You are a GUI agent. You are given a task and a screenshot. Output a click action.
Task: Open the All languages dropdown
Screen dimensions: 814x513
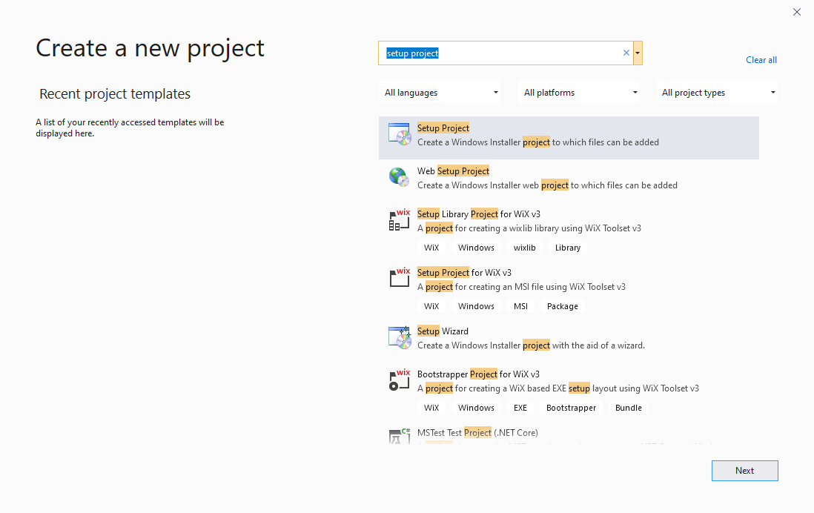(440, 92)
